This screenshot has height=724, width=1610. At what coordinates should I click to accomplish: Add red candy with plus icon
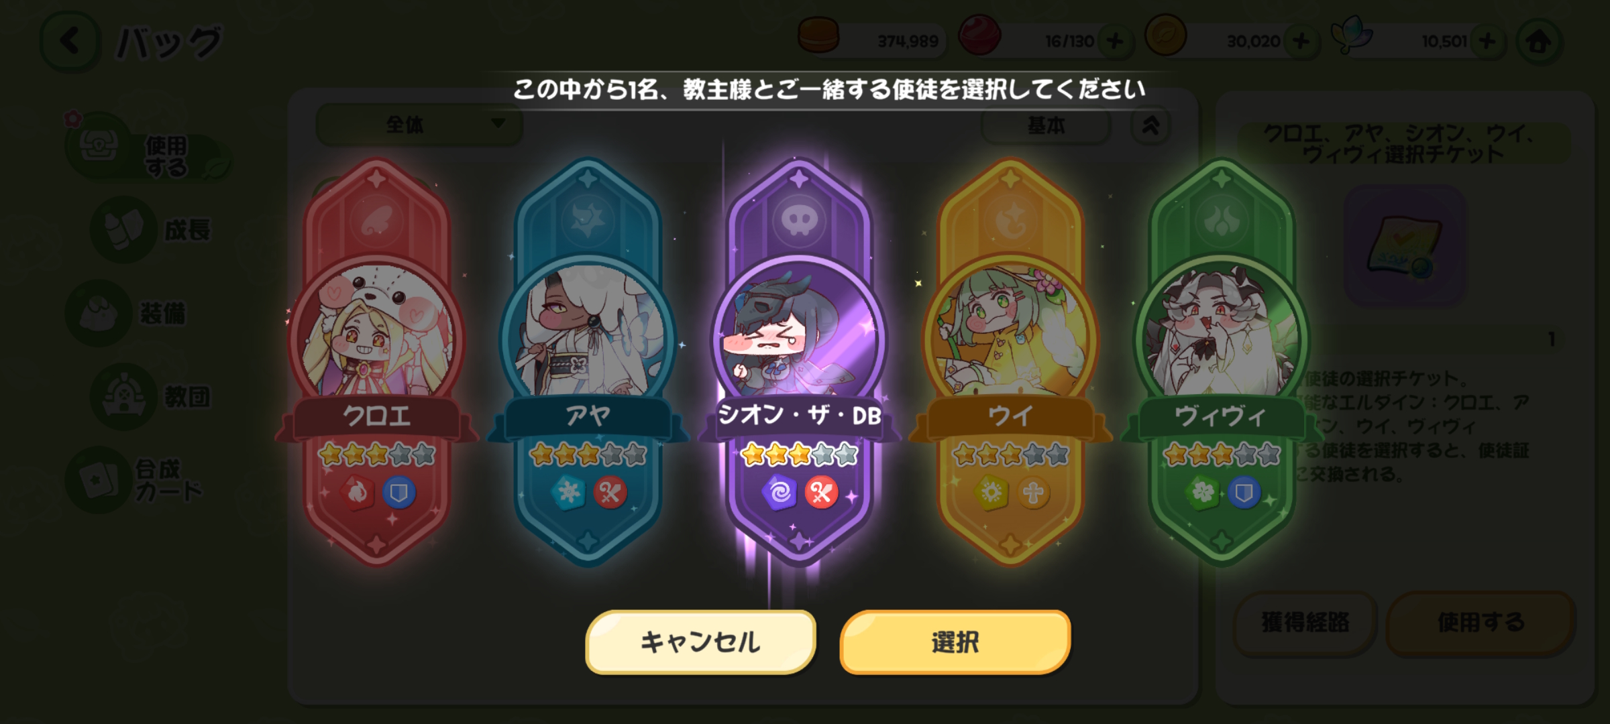point(1115,42)
